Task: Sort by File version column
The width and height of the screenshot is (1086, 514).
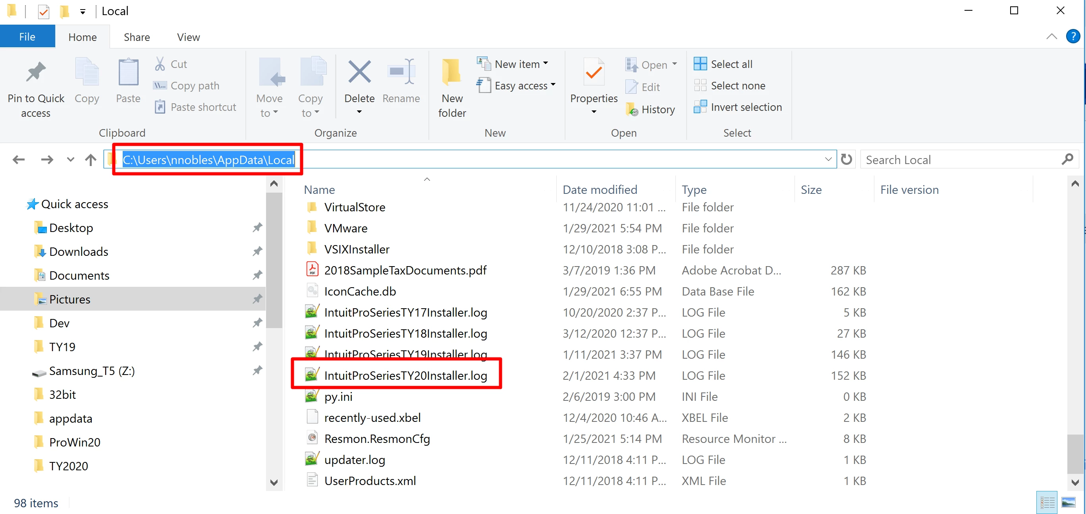Action: (909, 190)
